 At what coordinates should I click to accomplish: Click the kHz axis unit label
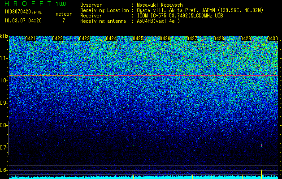pyautogui.click(x=4, y=36)
